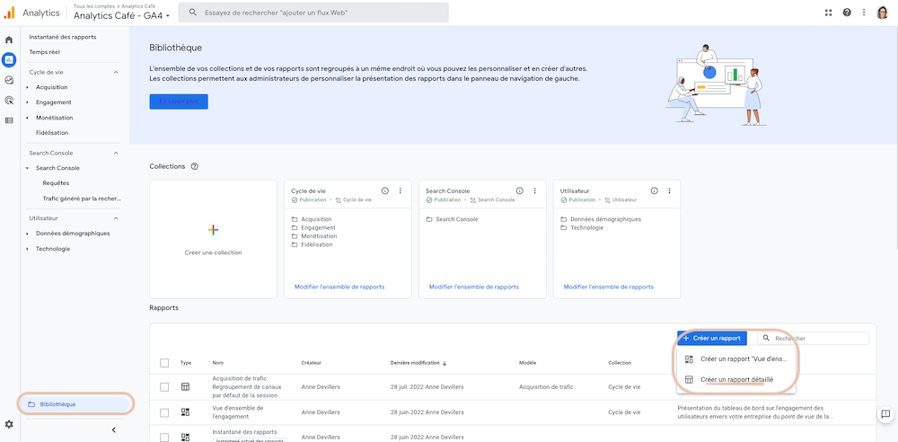Open the top bar more options menu
This screenshot has width=898, height=442.
coord(864,13)
